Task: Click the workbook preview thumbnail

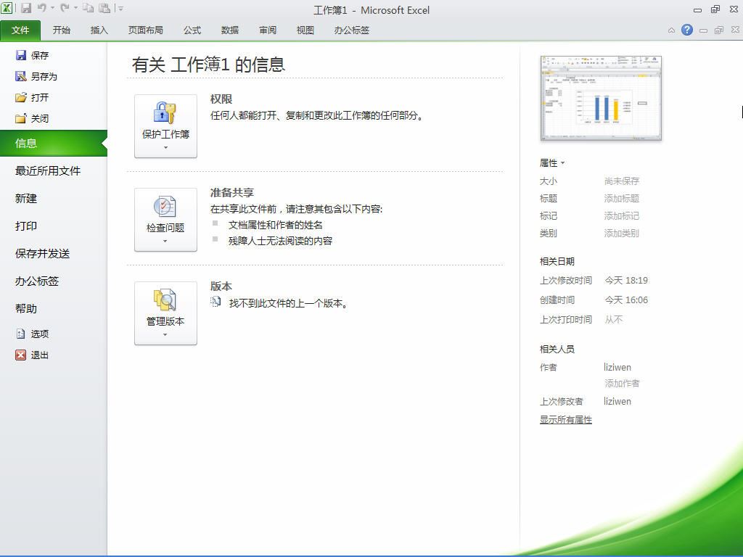Action: (x=601, y=98)
